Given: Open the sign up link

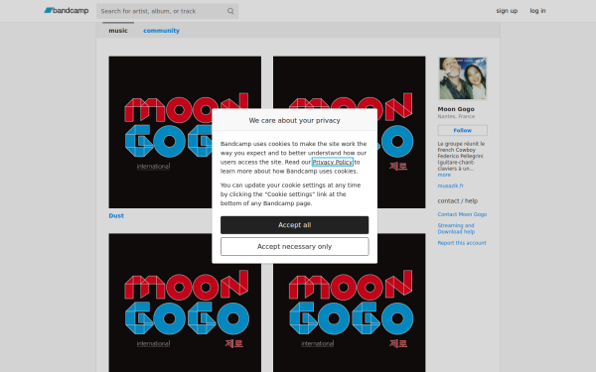Looking at the screenshot, I should 507,11.
